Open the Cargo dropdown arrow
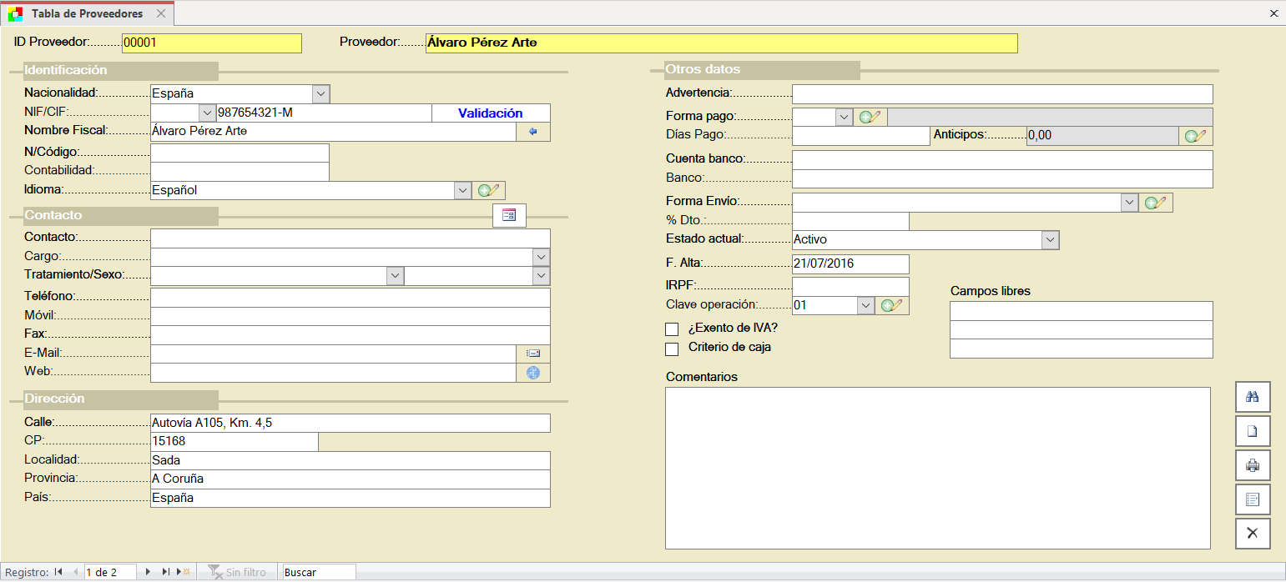The width and height of the screenshot is (1286, 582). (x=542, y=257)
